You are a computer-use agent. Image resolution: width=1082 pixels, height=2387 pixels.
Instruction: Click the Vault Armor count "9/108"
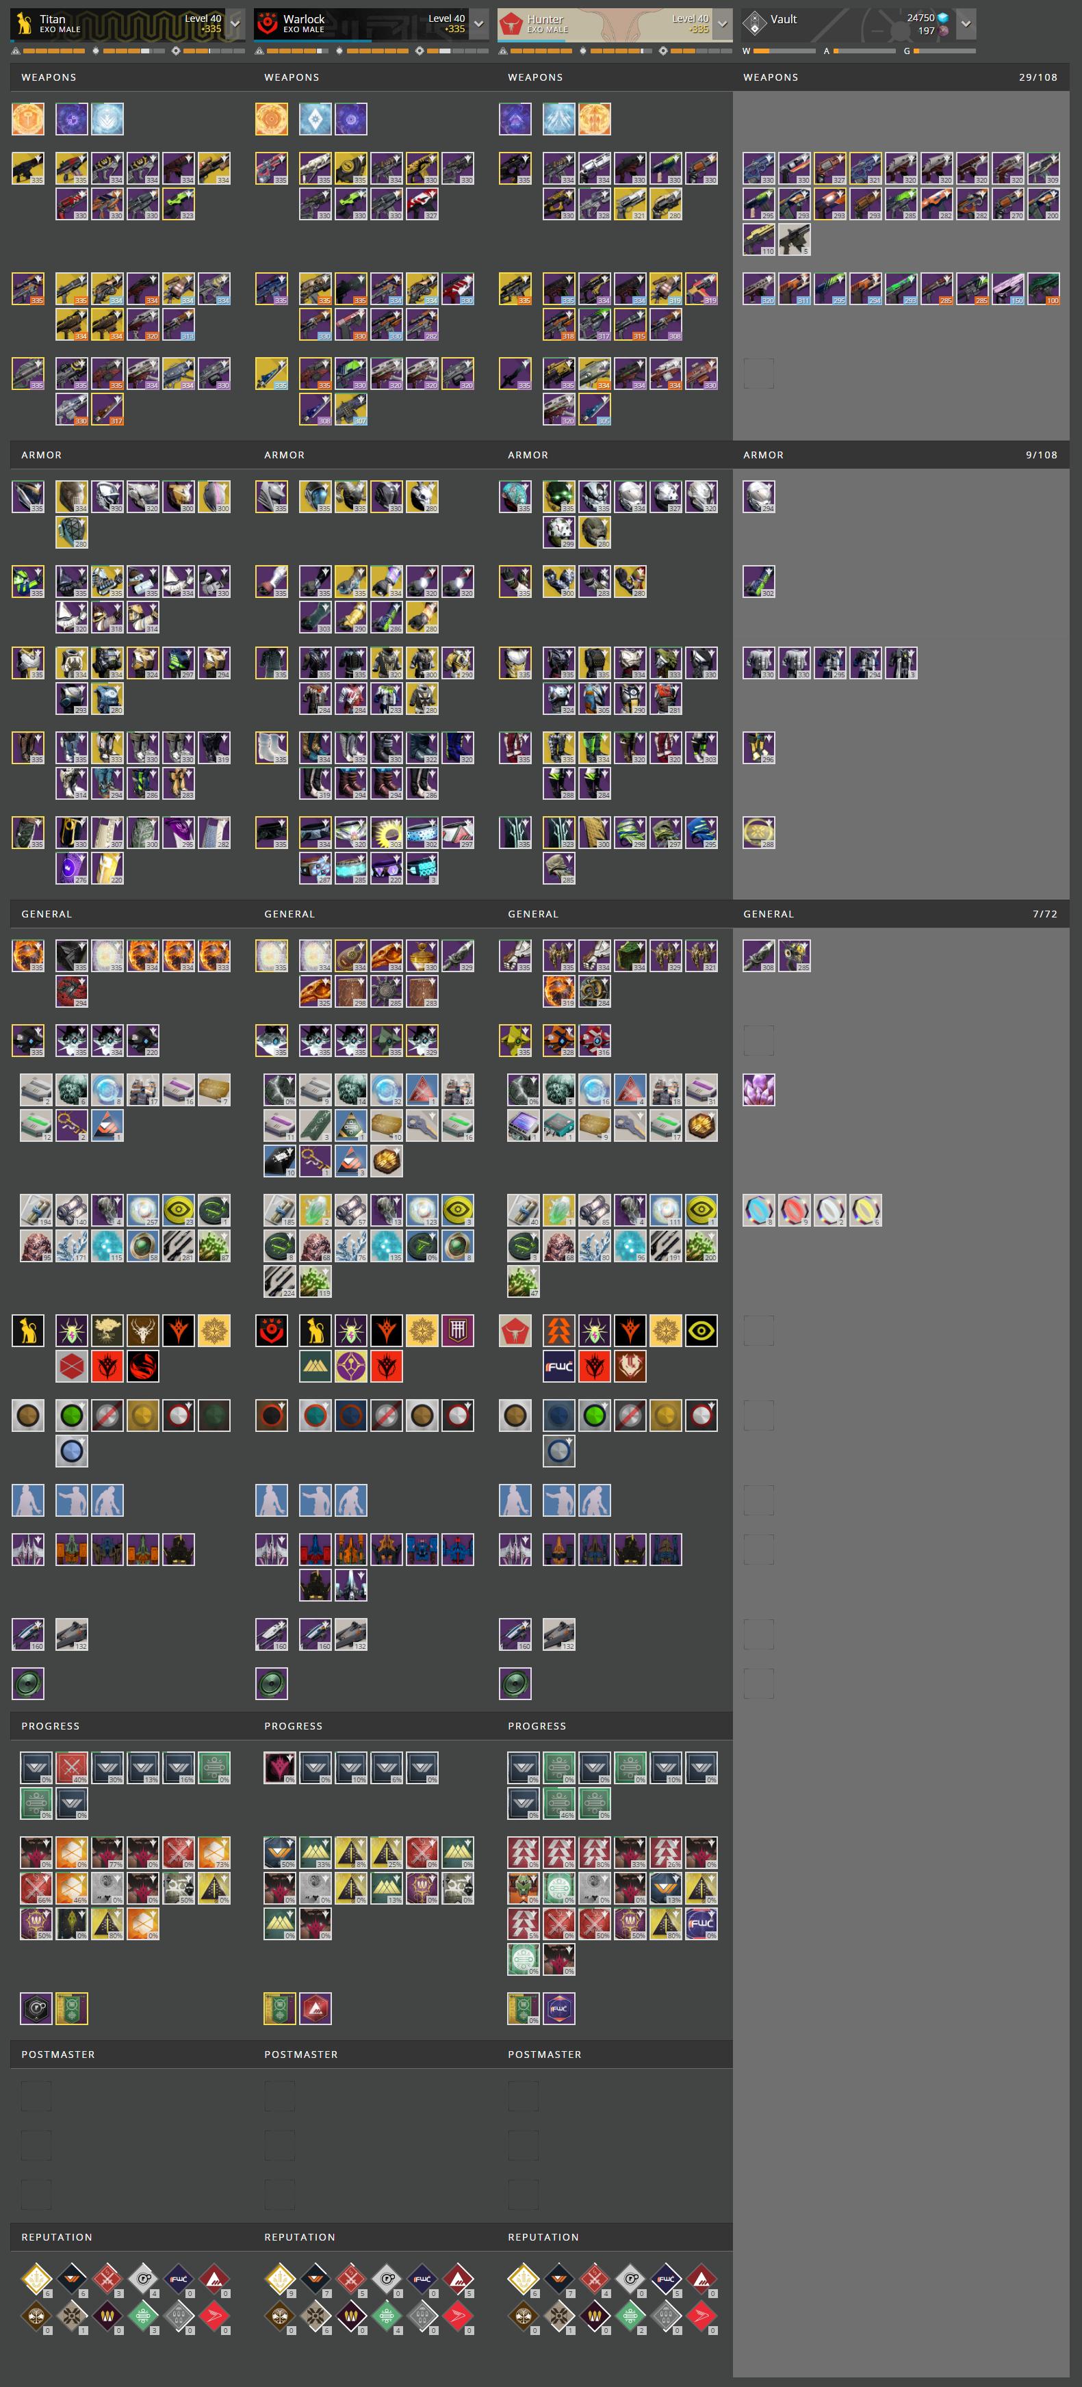click(x=1041, y=455)
